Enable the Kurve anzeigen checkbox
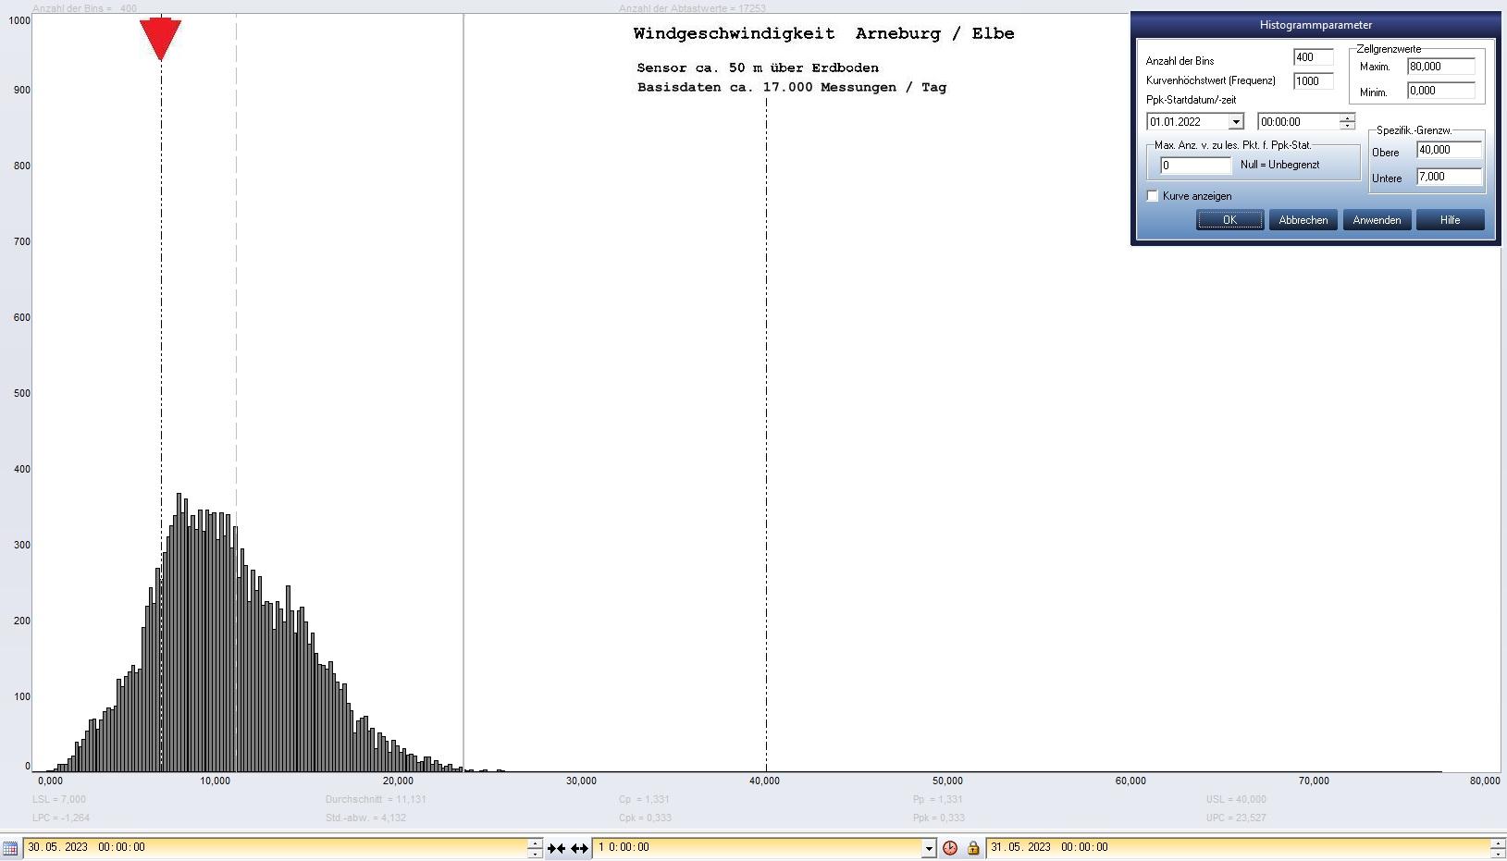Image resolution: width=1507 pixels, height=861 pixels. pyautogui.click(x=1153, y=196)
